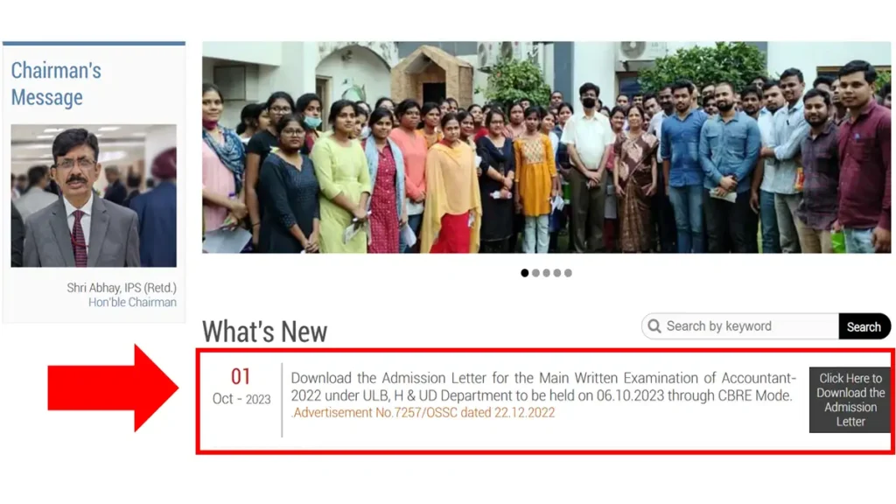The height and width of the screenshot is (504, 896).
Task: Select the third carousel dot
Action: tap(546, 273)
